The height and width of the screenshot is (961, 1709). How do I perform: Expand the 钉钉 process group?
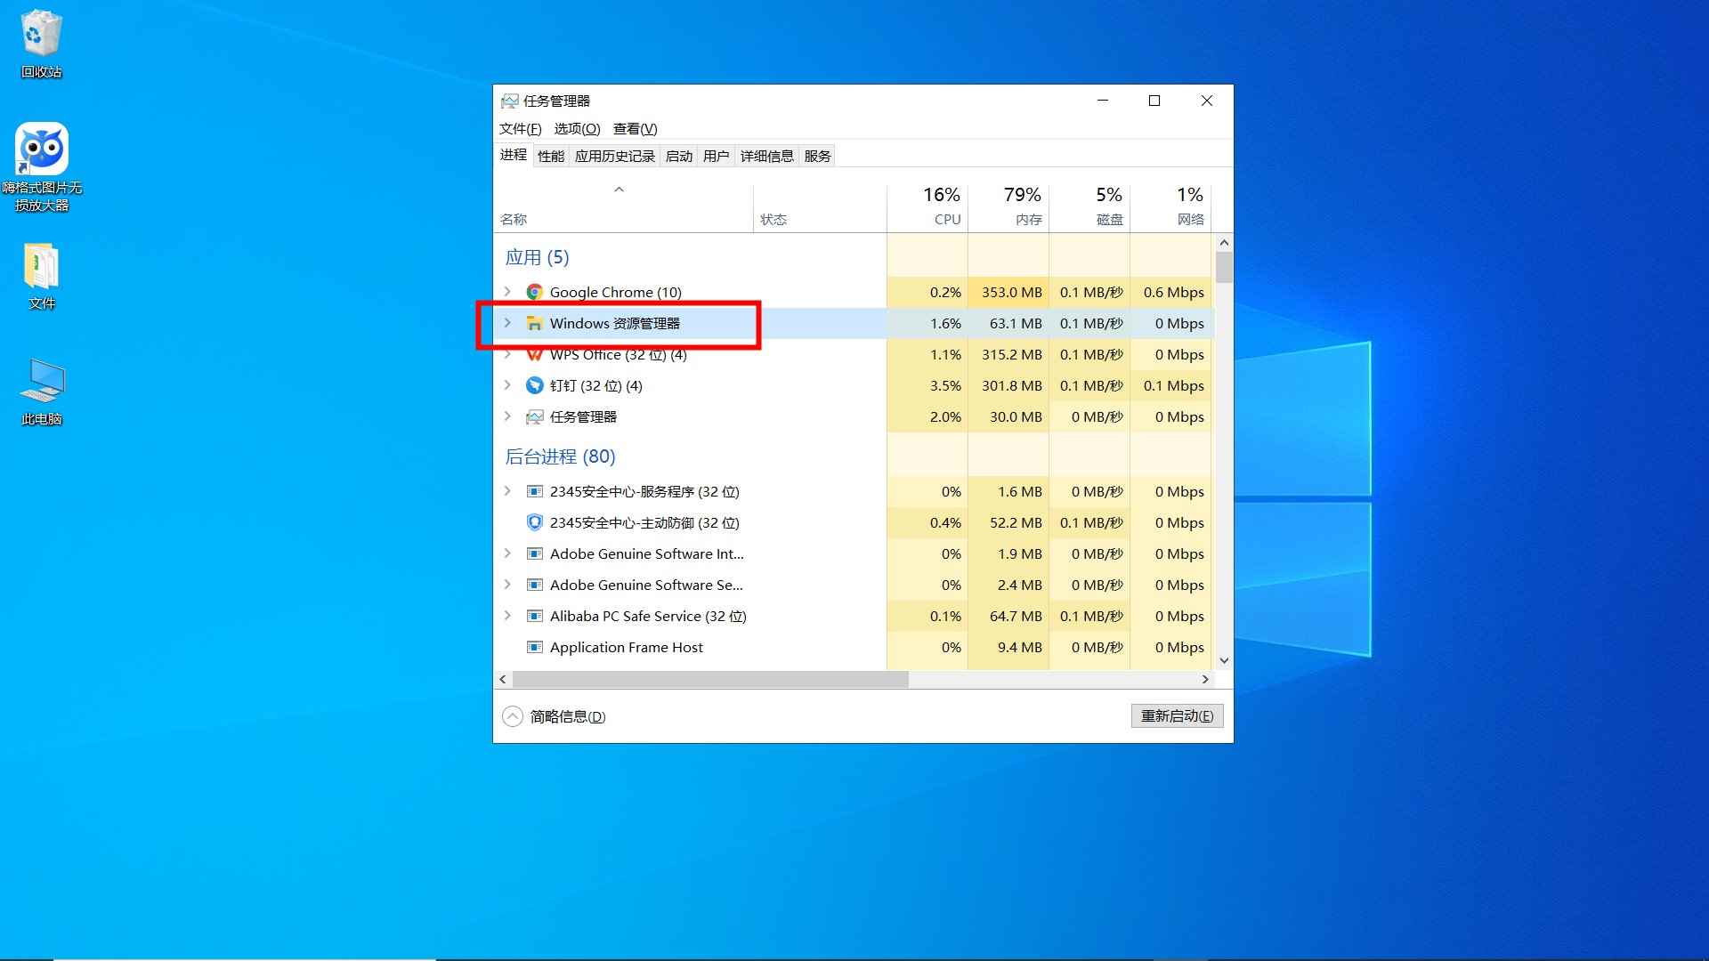(x=507, y=385)
